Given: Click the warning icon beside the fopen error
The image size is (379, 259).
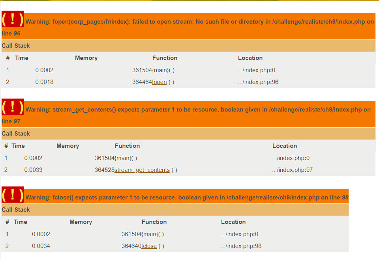Looking at the screenshot, I should [x=13, y=19].
